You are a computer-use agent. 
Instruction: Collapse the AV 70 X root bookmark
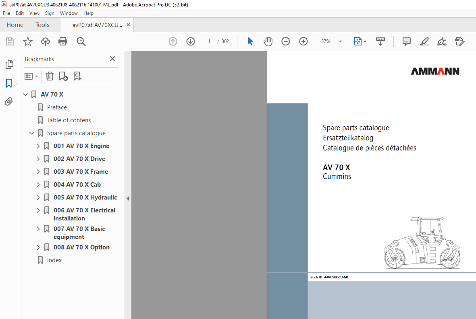25,95
